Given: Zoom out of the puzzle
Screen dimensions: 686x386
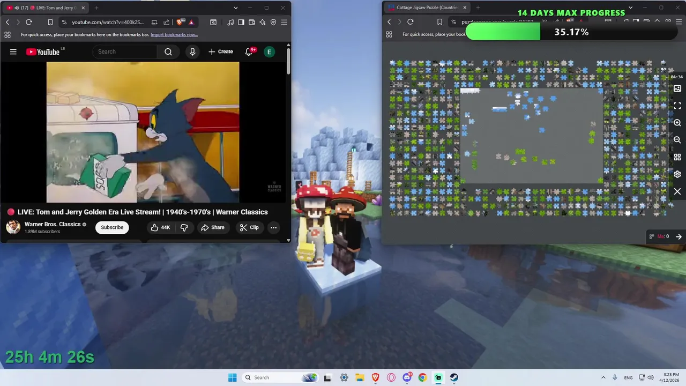Looking at the screenshot, I should [677, 140].
